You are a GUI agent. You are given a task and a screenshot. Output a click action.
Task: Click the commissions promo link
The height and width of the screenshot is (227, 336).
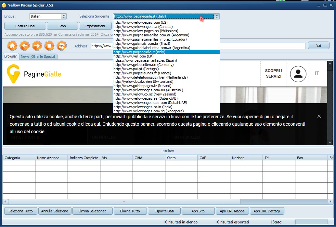[59, 34]
